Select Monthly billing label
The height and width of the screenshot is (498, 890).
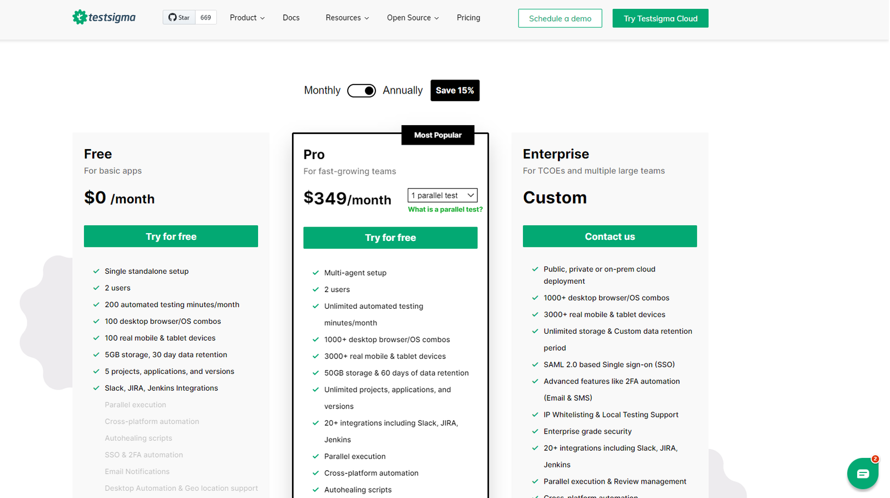click(x=322, y=90)
